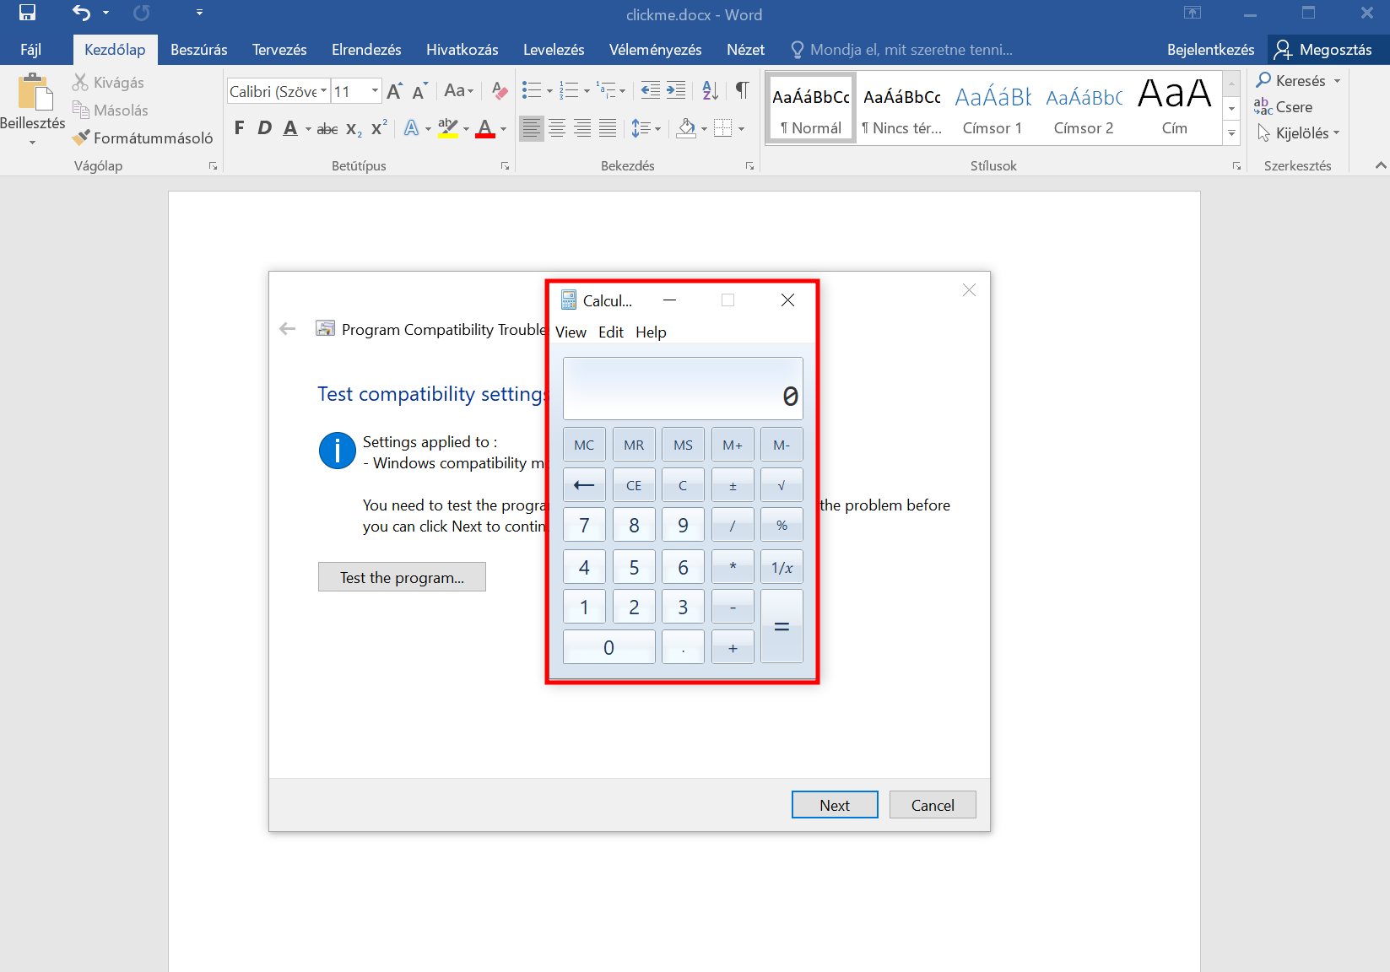Collapse the ribbon arrow

point(1381,165)
